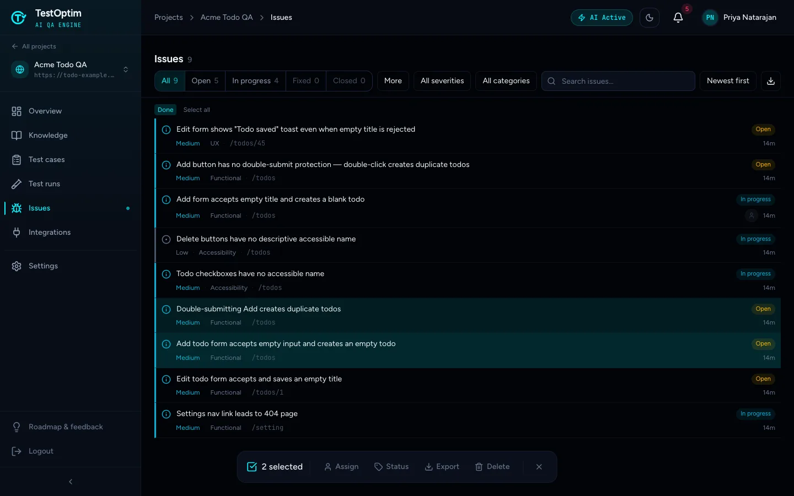
Task: Open the Overview dashboard icon in sidebar
Action: coord(17,111)
